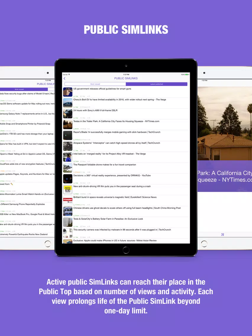
Task: Open thumbnail of smart guns article
Action: pos(68,92)
